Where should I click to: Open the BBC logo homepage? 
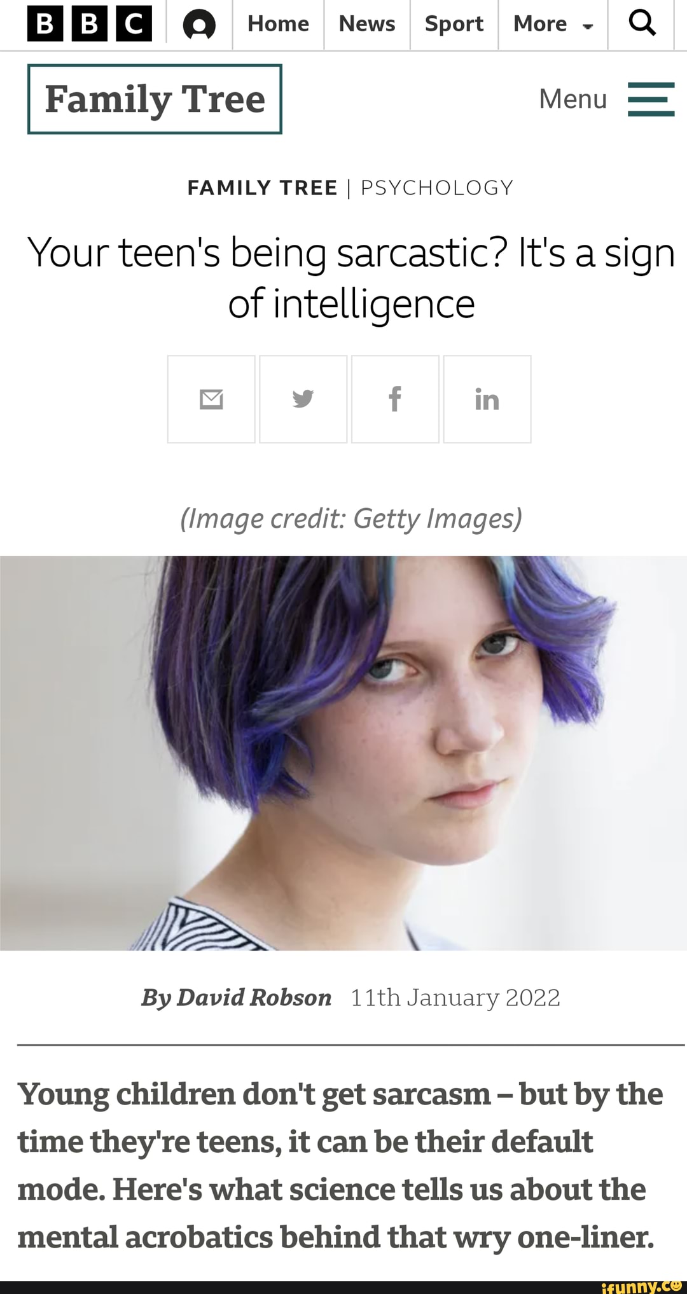[90, 24]
